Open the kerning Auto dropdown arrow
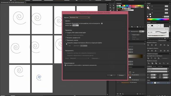Viewport: 171px width, 96px height. click(x=156, y=77)
